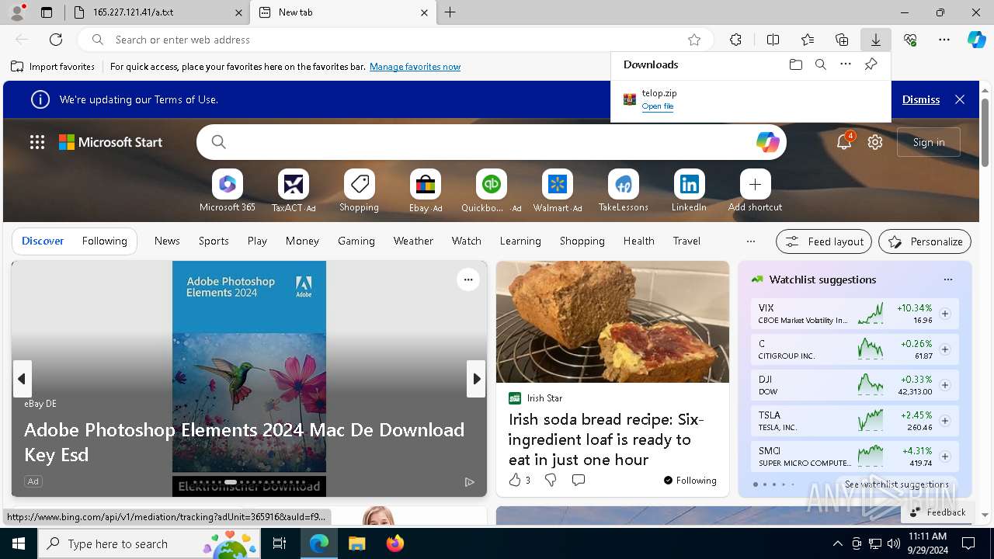The image size is (994, 559).
Task: Open the Quickbooks ad shortcut
Action: tap(492, 191)
